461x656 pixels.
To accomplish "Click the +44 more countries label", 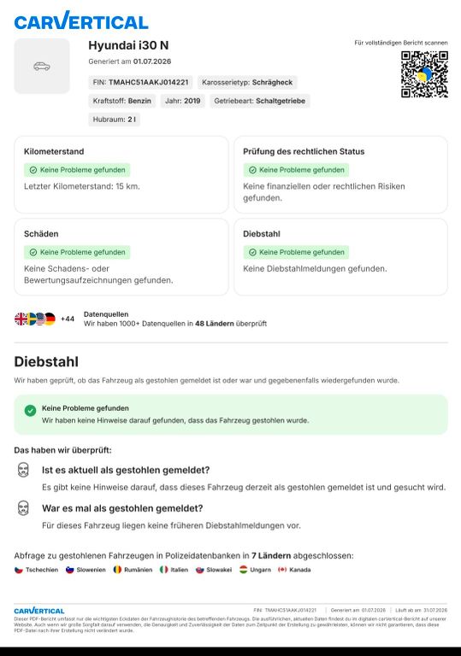I will point(68,319).
